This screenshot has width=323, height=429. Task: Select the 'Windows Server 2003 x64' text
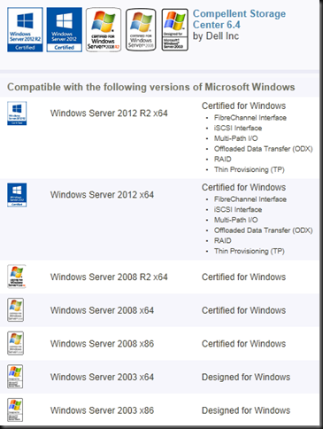click(x=102, y=377)
